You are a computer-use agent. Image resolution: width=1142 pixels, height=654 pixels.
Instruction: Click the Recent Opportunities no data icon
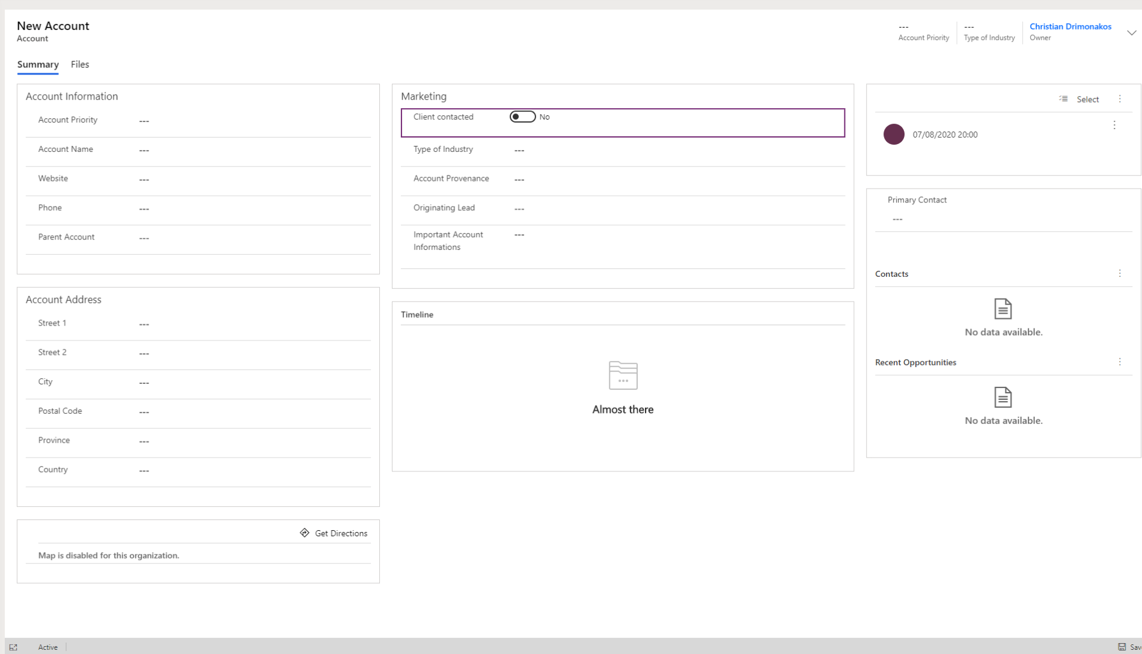pyautogui.click(x=1003, y=397)
